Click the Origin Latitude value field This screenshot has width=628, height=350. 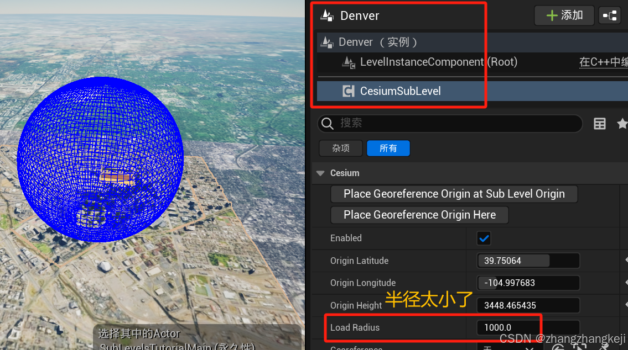pos(528,261)
